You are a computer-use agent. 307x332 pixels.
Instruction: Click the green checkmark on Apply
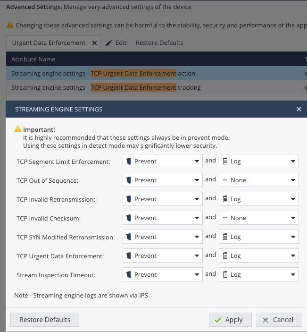pyautogui.click(x=218, y=320)
